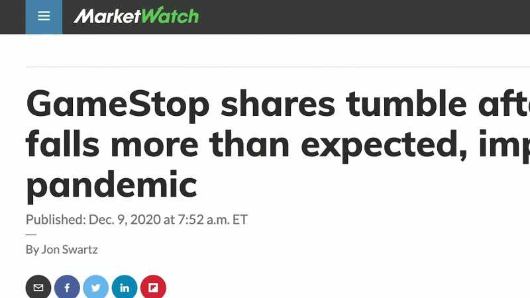
Task: Click the headline line starting with GameStop
Action: coord(278,104)
